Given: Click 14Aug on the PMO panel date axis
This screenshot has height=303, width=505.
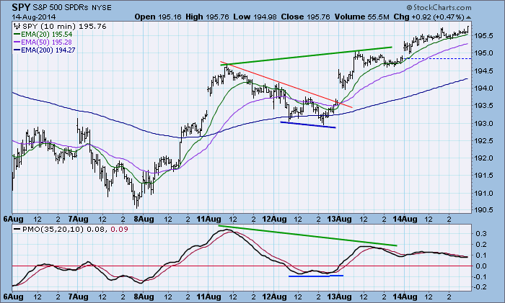Looking at the screenshot, I should pos(405,297).
